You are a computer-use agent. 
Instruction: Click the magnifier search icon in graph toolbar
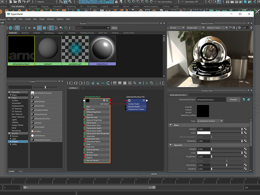point(135,83)
